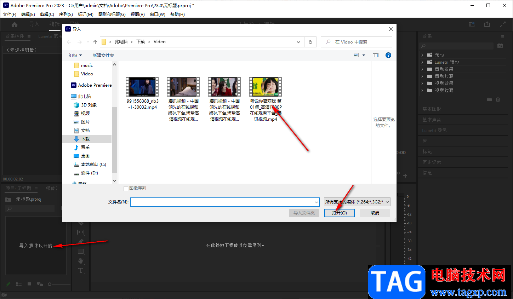
Task: Go to Home screen icon in Premiere
Action: 15,24
